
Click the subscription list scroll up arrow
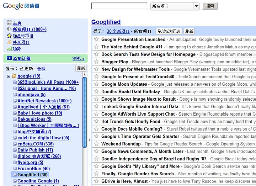[85, 74]
